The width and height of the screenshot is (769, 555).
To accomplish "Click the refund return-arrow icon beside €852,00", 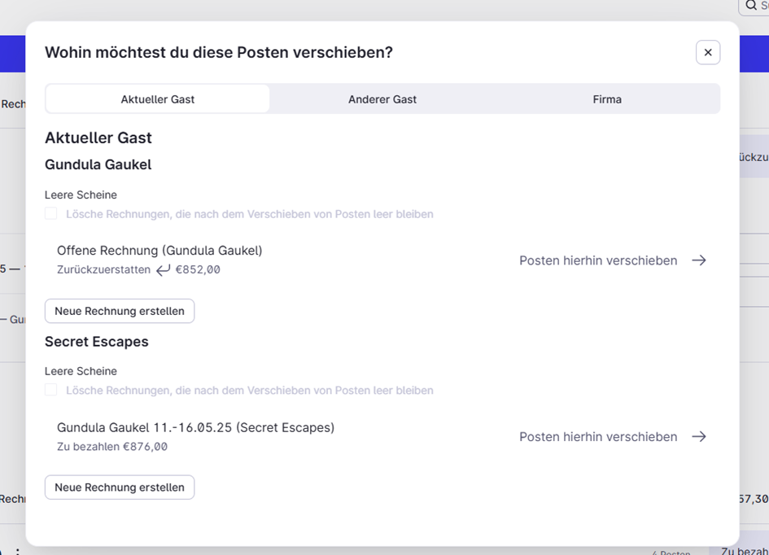I will click(x=163, y=269).
